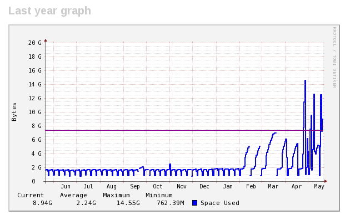350x215 pixels.
Task: Click the Current value 8.94G
Action: (x=42, y=203)
